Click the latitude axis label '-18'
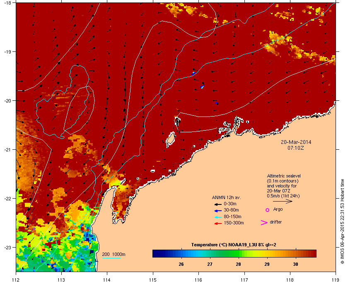 click(x=8, y=3)
